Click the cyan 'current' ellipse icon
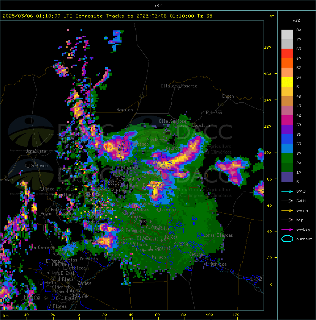This screenshot has height=320, width=316. click(x=287, y=239)
